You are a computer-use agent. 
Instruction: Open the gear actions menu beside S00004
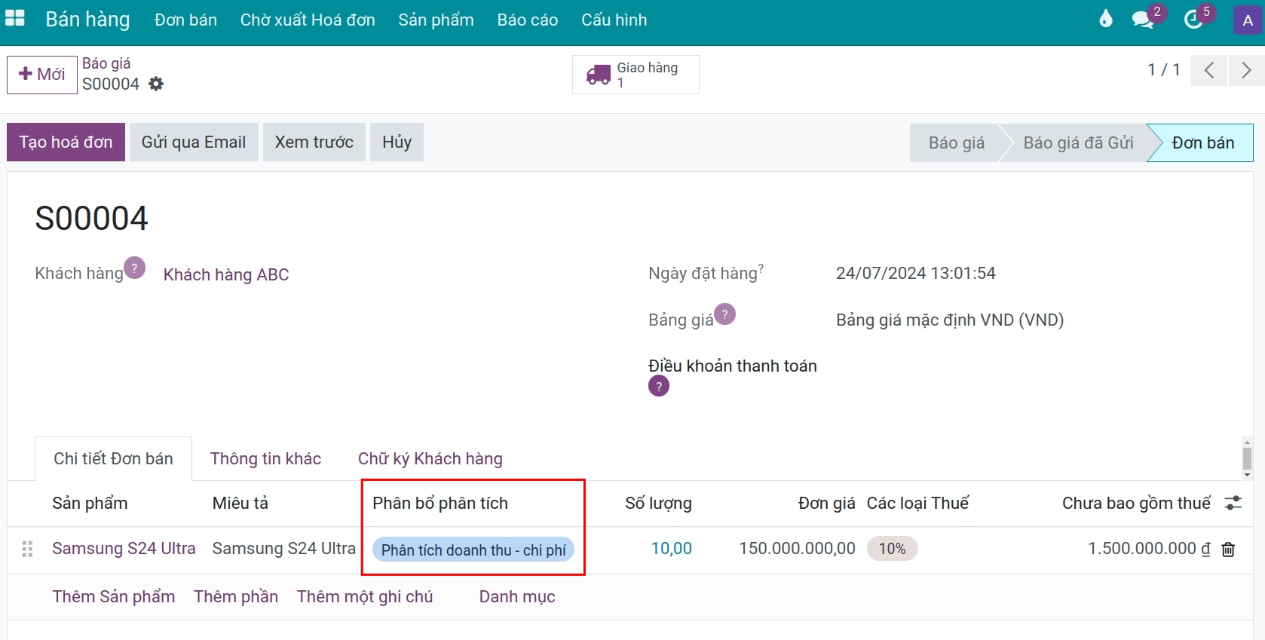(x=156, y=84)
